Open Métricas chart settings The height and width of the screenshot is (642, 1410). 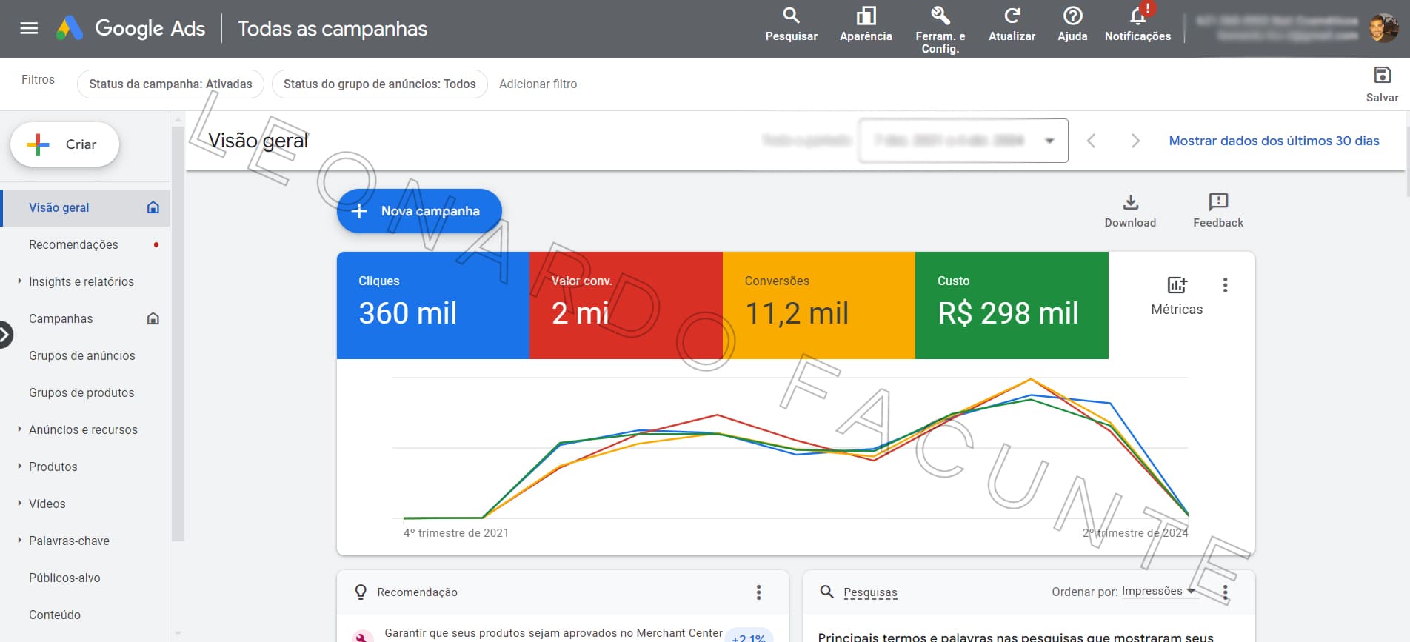pos(1177,295)
